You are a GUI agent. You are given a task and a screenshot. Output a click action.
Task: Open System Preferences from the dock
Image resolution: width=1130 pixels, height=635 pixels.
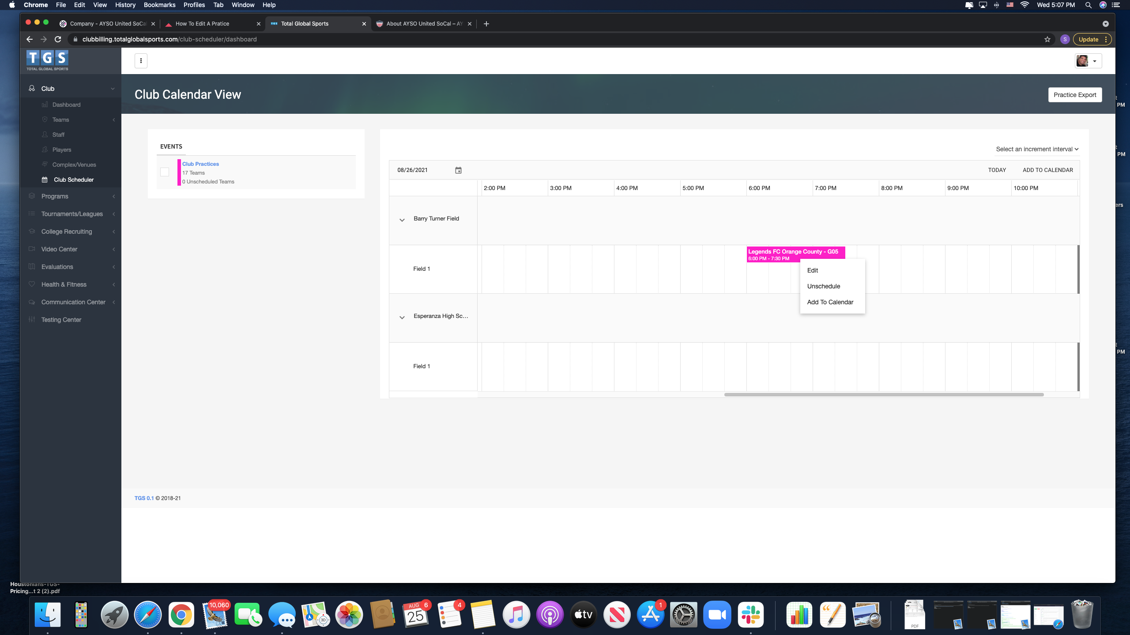click(x=684, y=615)
